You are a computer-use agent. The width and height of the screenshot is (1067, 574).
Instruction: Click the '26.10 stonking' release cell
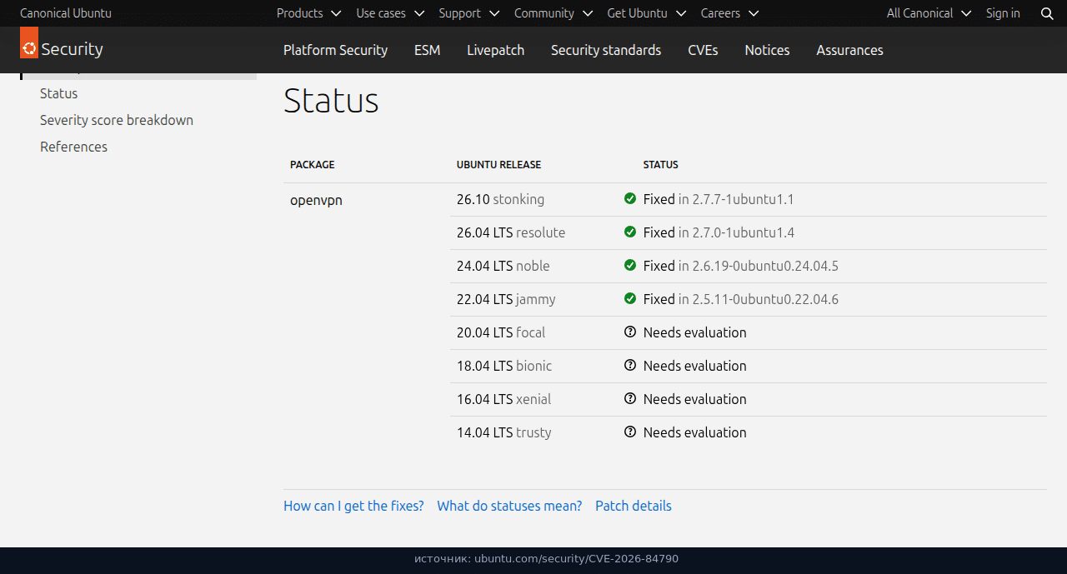click(500, 199)
